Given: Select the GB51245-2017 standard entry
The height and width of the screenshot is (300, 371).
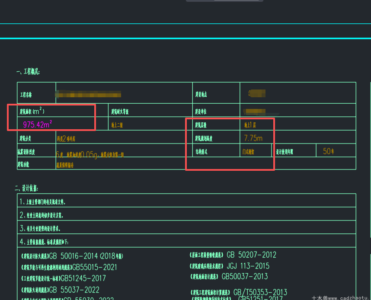Looking at the screenshot, I should 64,278.
